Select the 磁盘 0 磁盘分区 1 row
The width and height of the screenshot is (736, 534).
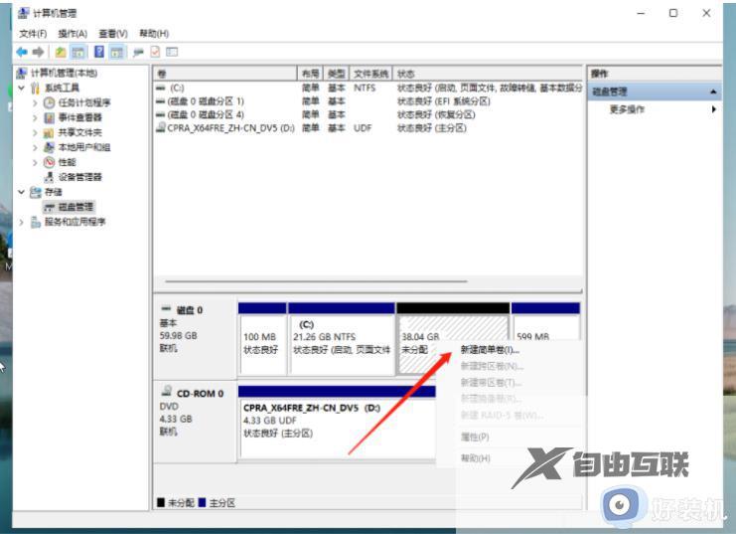tap(368, 101)
